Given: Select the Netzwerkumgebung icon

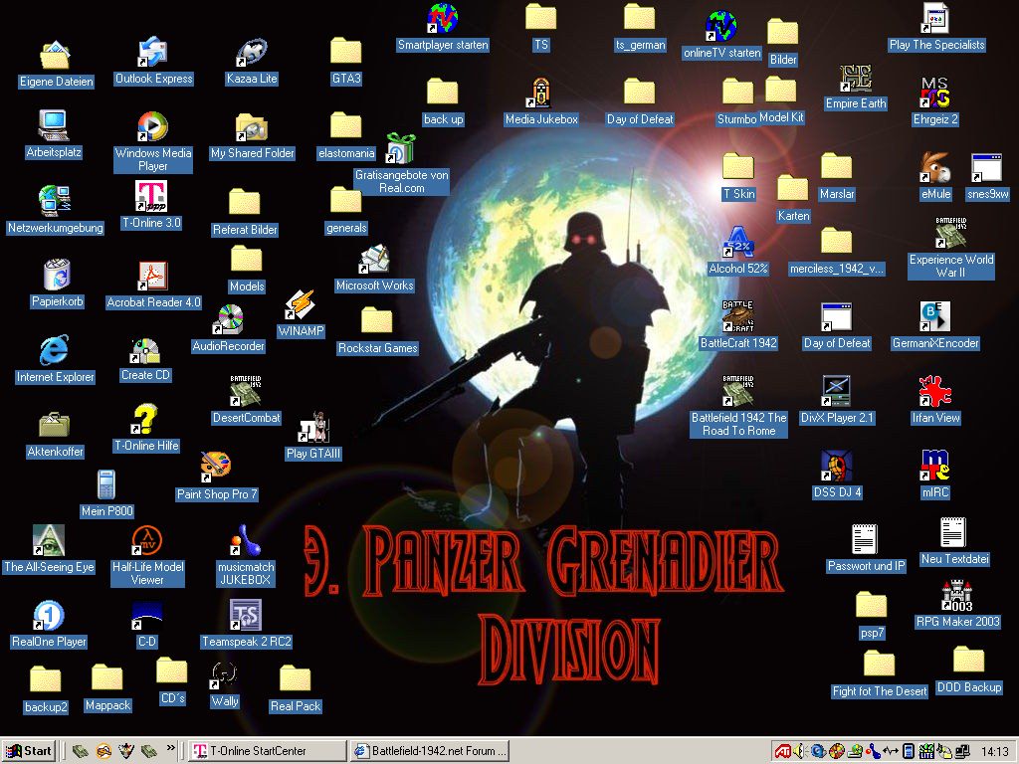Looking at the screenshot, I should pos(56,201).
